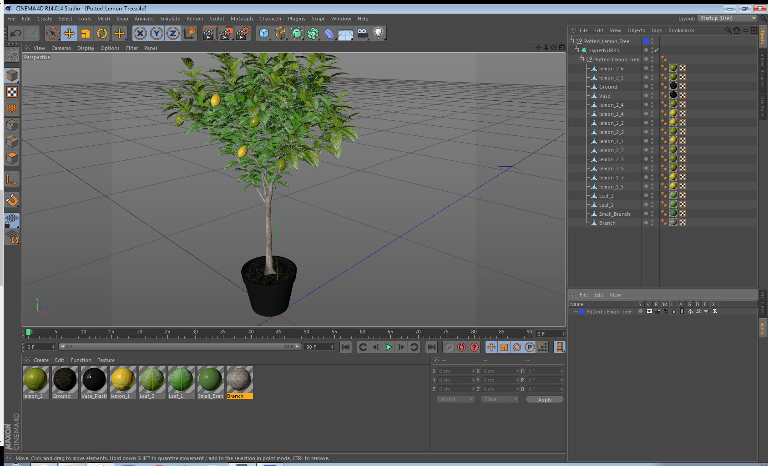Open the Sculpt menu
Screen dimensions: 768x466
tap(217, 19)
